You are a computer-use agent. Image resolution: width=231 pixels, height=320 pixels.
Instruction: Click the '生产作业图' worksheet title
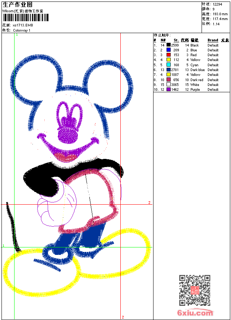pos(17,5)
